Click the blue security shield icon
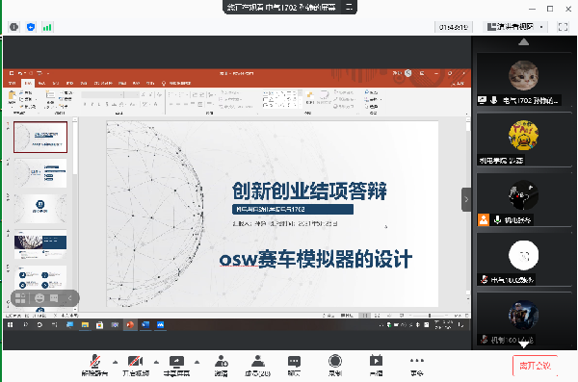The image size is (578, 382). pos(31,27)
